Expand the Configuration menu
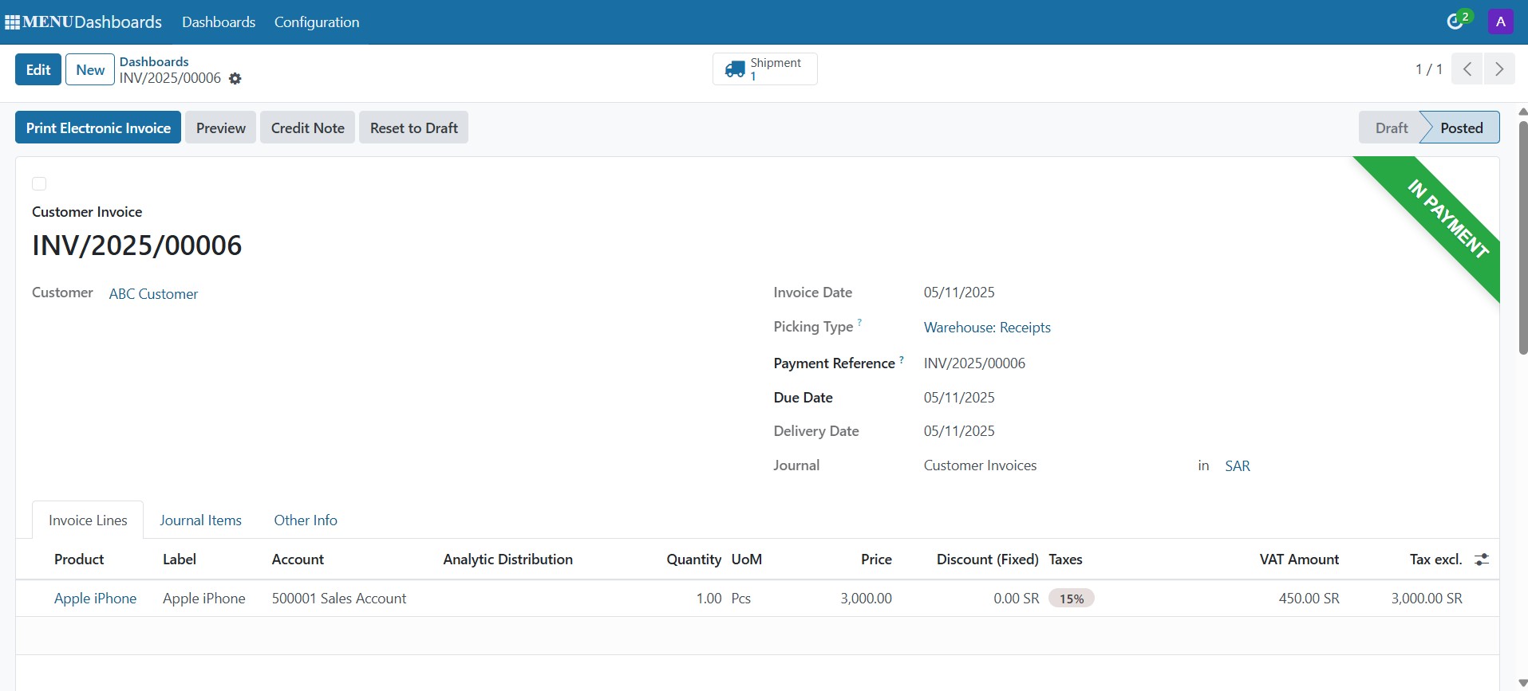 coord(317,22)
